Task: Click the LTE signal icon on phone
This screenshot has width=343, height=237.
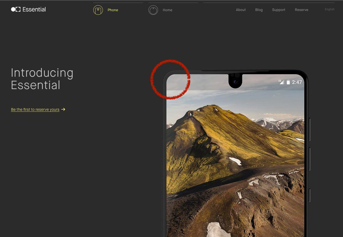Action: pos(281,82)
